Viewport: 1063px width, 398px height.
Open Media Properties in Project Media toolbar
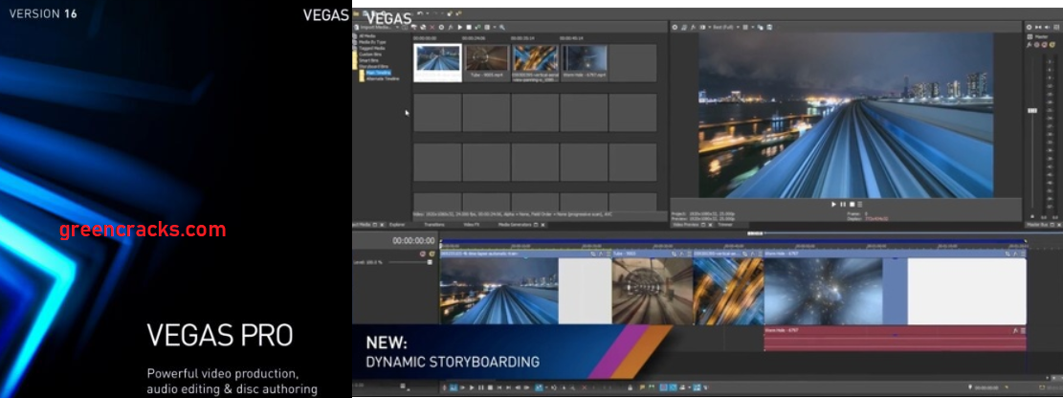coord(441,27)
